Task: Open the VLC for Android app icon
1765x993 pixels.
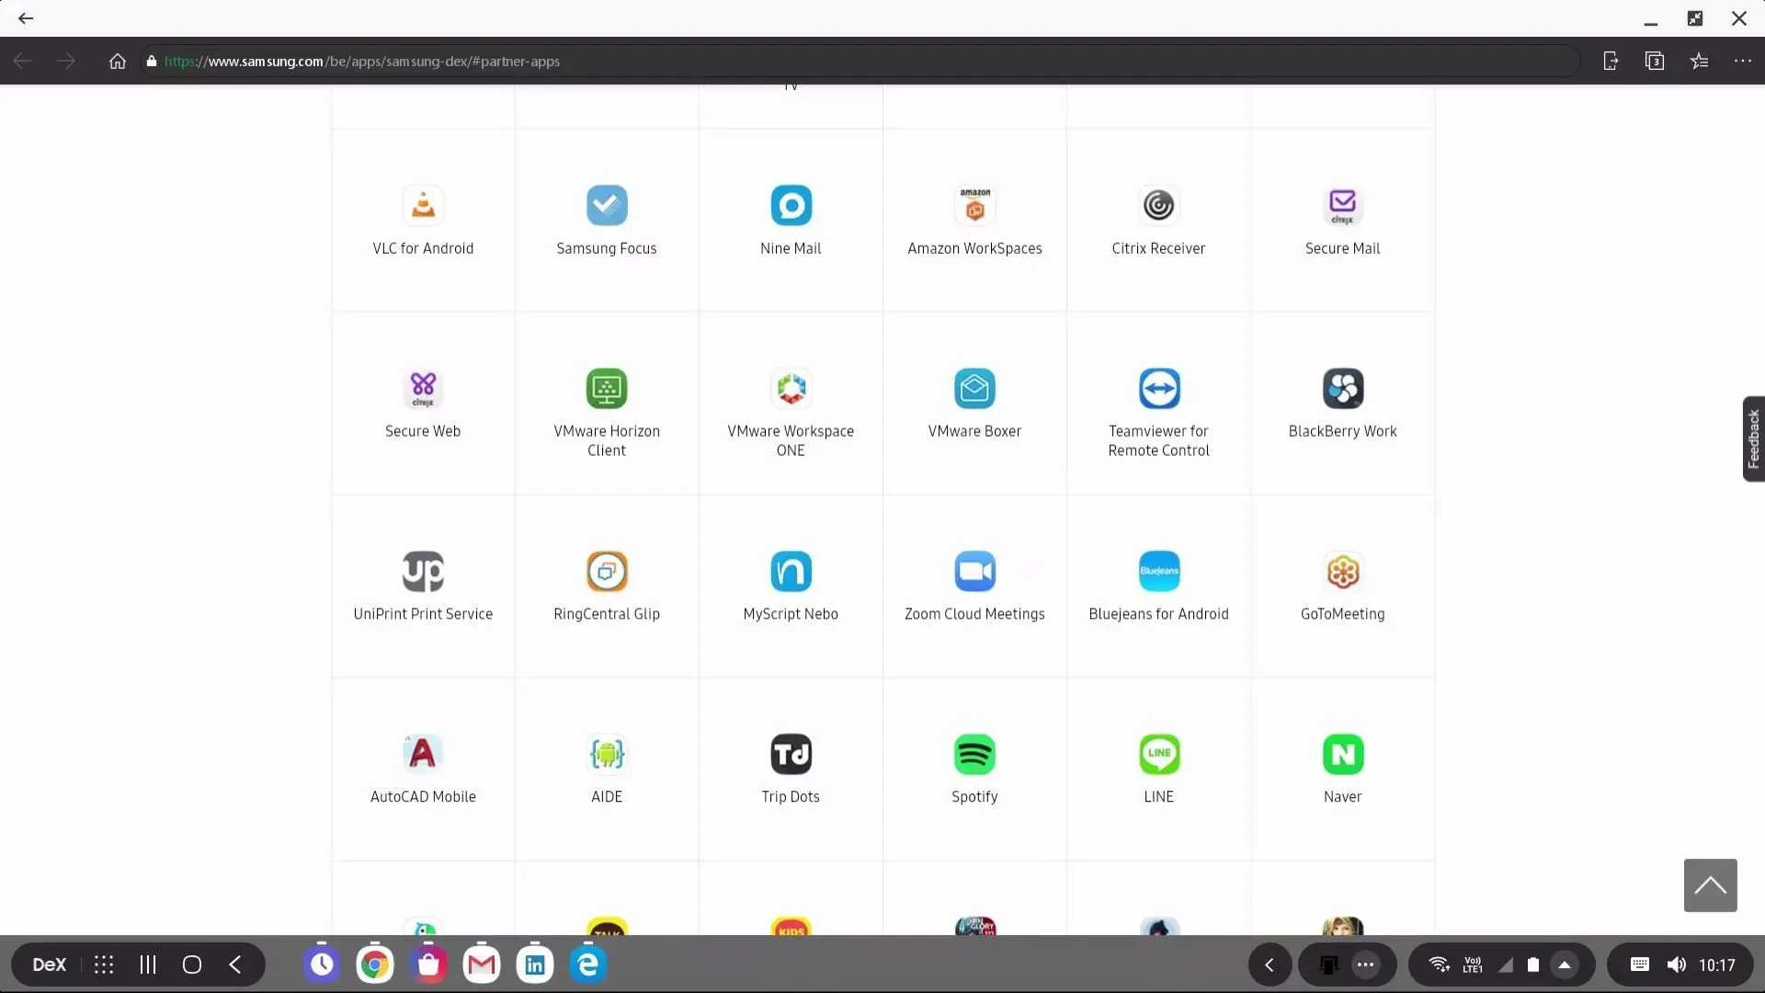Action: (x=423, y=205)
